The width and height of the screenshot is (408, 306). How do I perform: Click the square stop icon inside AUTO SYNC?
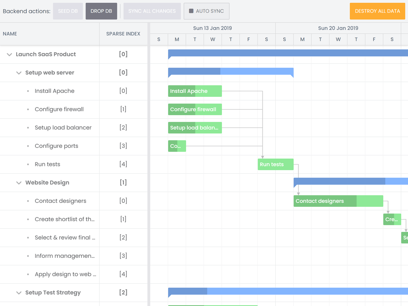tap(191, 11)
